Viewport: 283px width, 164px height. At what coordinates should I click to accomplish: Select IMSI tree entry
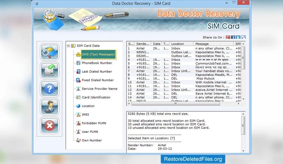tap(85, 115)
